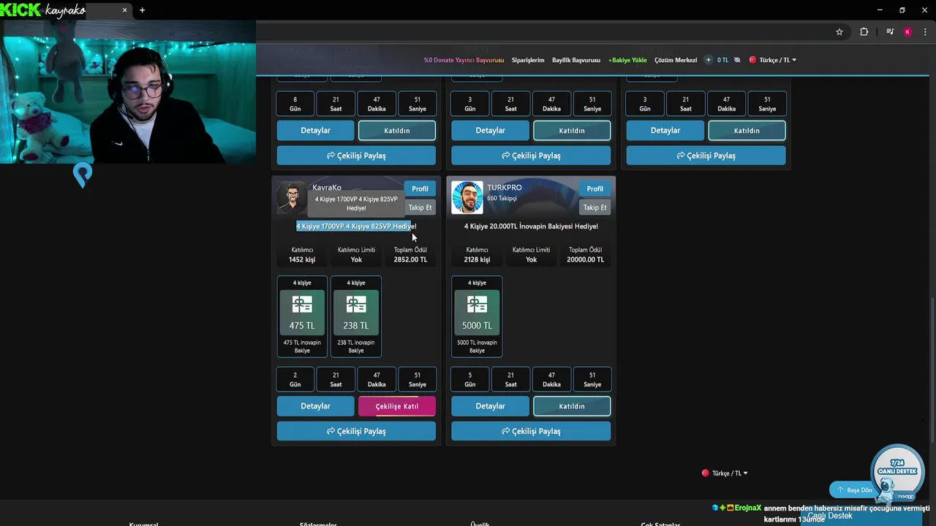Click Profil button on TURKPRO card
This screenshot has height=526, width=936.
[595, 188]
